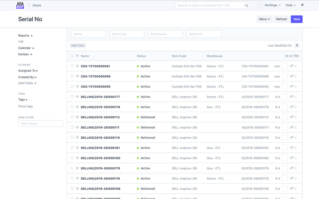Image resolution: width=319 pixels, height=199 pixels.
Task: Click the JASA ERP logo
Action: coord(20,5)
